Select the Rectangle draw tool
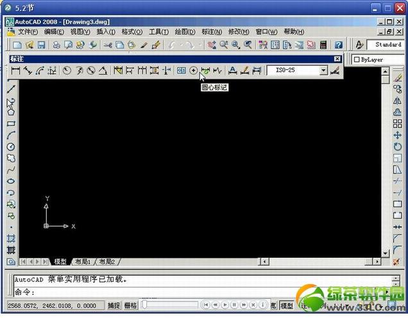 pyautogui.click(x=11, y=124)
